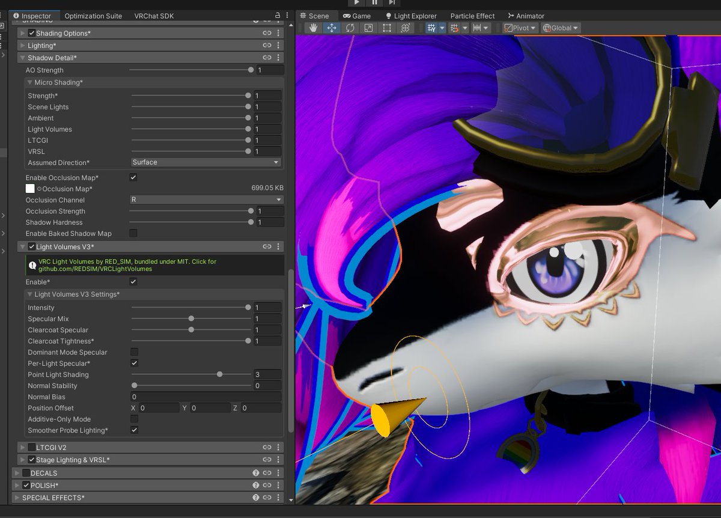
Task: Click the Play button
Action: pyautogui.click(x=357, y=2)
